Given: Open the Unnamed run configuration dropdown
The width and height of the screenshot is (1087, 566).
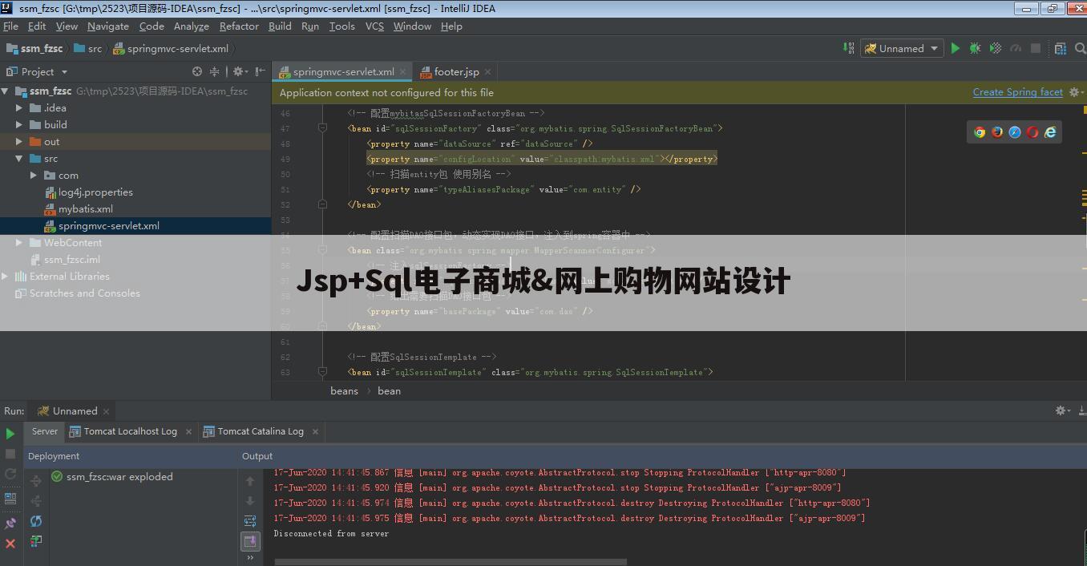Looking at the screenshot, I should click(x=902, y=48).
